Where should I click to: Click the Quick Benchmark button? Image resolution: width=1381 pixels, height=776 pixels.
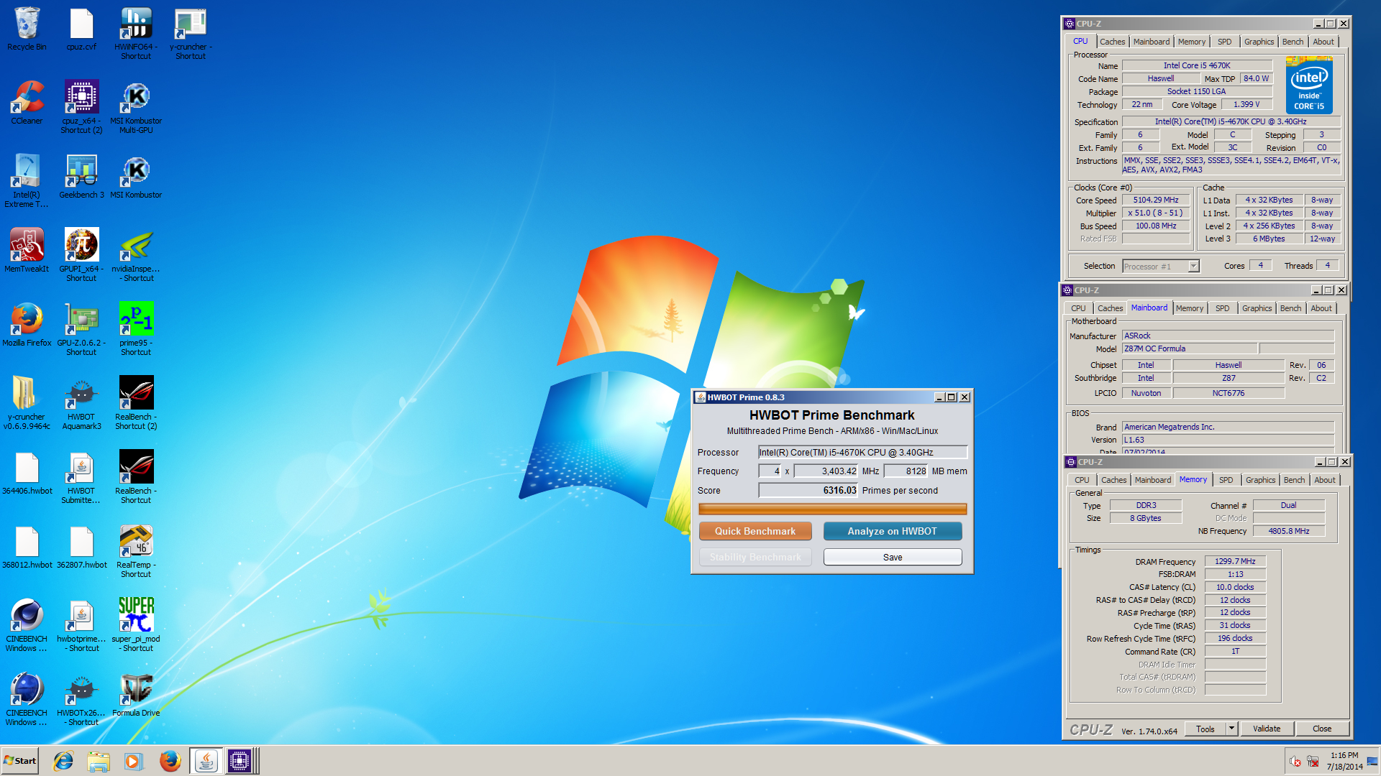click(755, 531)
